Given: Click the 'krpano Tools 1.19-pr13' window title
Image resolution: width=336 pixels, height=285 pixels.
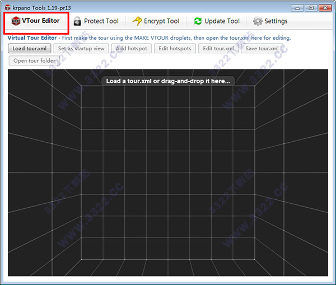Looking at the screenshot, I should [41, 8].
